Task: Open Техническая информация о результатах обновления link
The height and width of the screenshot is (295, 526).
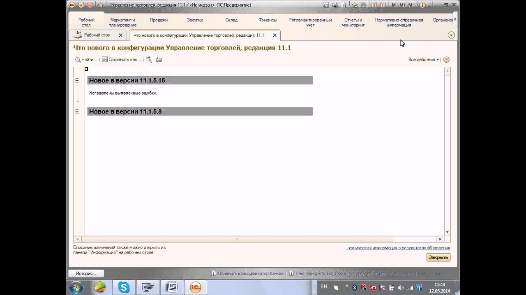Action: coord(398,248)
